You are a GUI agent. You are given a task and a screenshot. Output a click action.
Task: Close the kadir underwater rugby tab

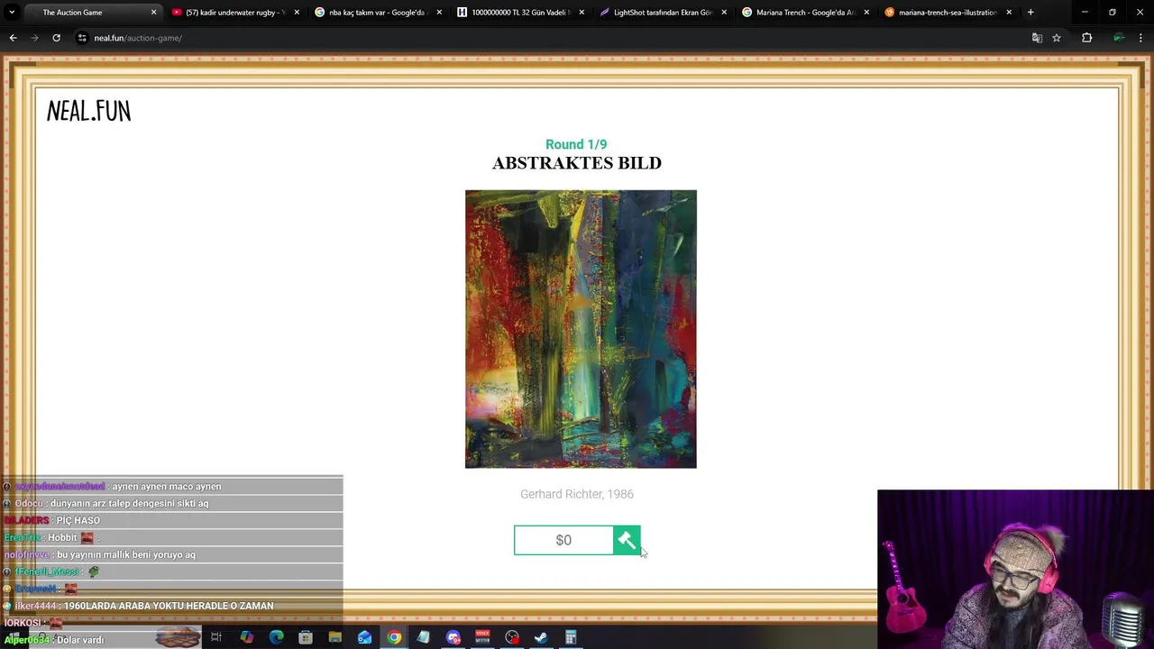pyautogui.click(x=297, y=13)
